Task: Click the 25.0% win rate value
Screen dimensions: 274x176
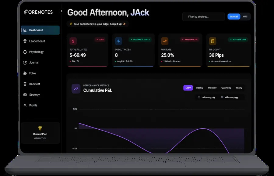Action: pyautogui.click(x=167, y=55)
